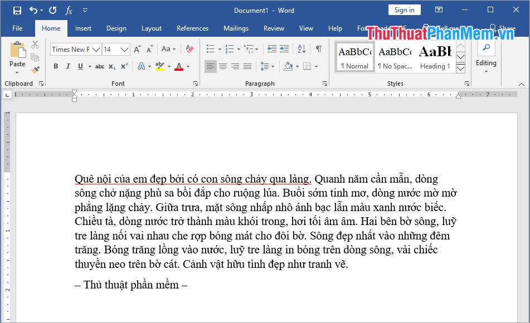This screenshot has height=323, width=530.
Task: Open the Line and Paragraph Spacing dropdown
Action: [x=266, y=66]
